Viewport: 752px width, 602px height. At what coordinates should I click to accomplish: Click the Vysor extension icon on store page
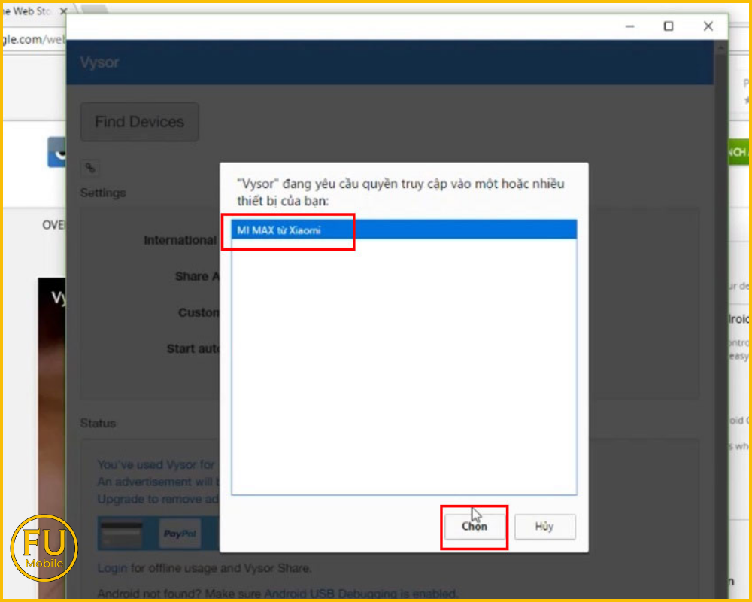pos(56,152)
